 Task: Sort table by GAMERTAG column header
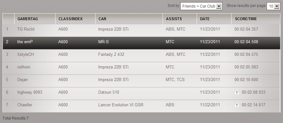pos(28,19)
